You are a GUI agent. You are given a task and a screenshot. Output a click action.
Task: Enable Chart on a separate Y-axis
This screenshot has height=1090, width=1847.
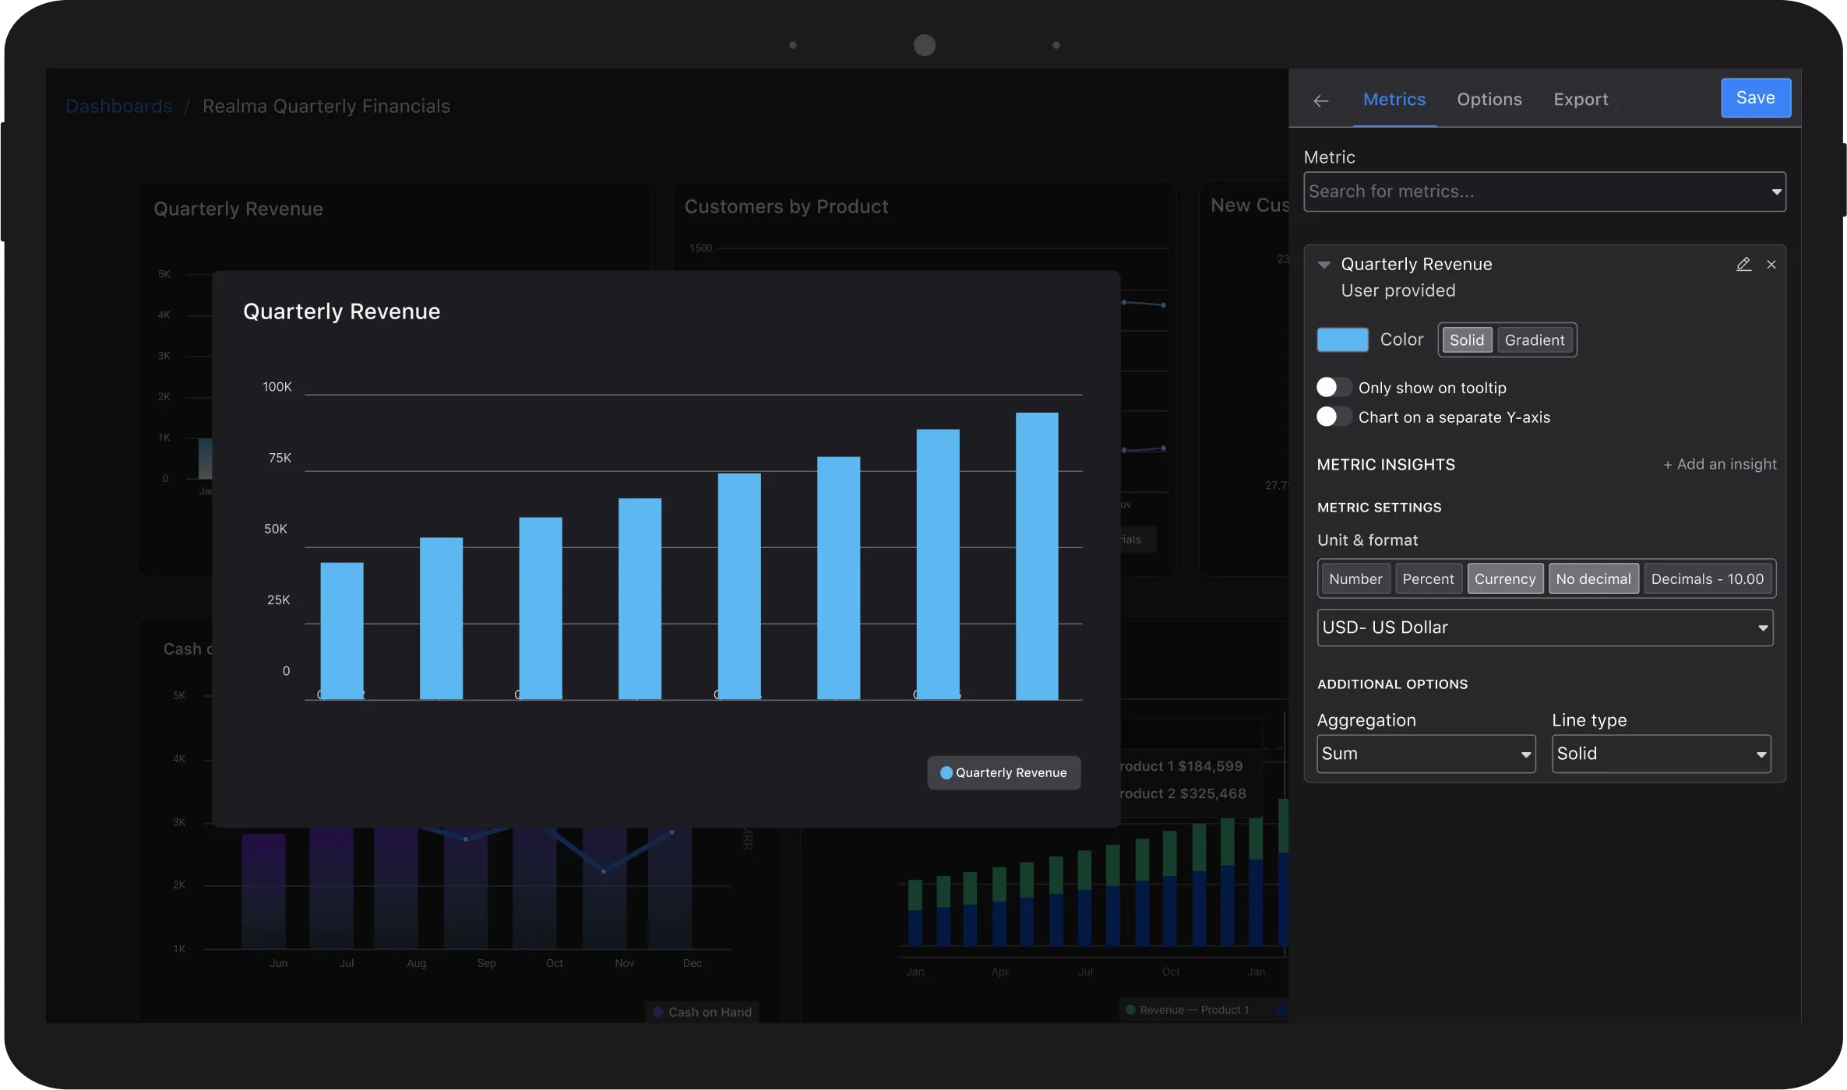pos(1334,417)
